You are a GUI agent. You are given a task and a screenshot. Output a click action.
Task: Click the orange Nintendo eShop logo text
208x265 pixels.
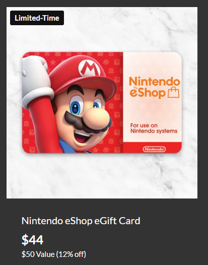[x=154, y=87]
